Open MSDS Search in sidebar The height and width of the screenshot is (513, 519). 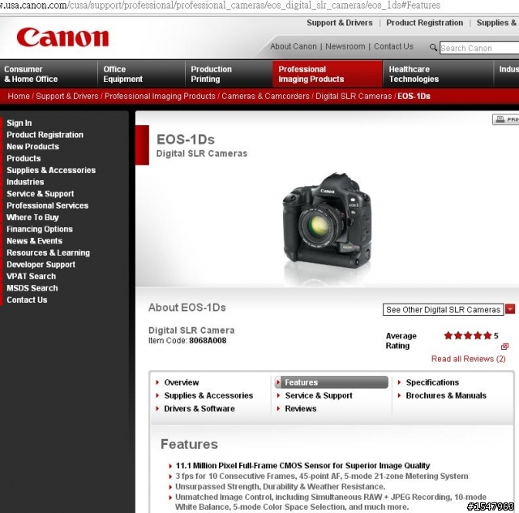32,288
